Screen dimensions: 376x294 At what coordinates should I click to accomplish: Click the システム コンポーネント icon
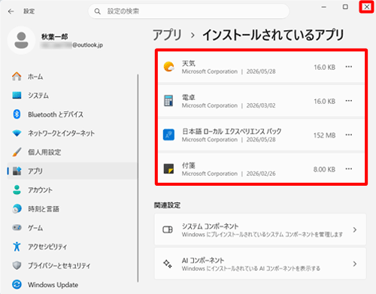pos(168,229)
